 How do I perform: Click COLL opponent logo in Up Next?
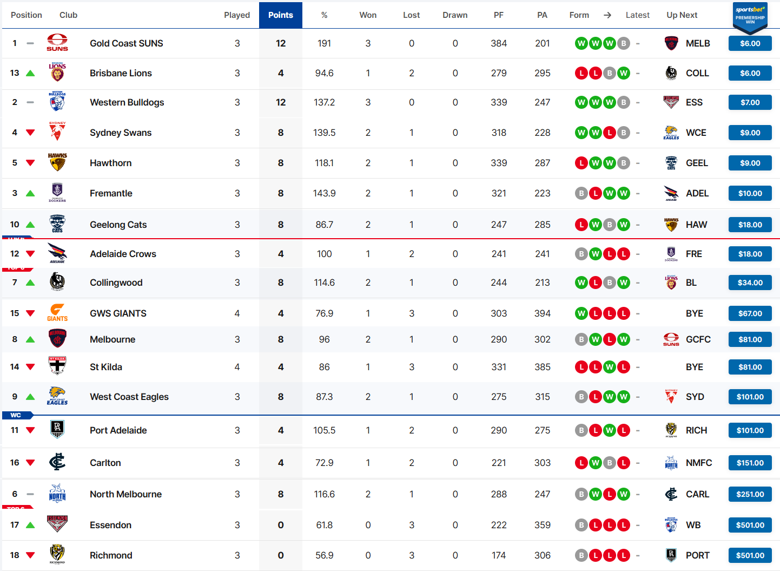coord(671,73)
